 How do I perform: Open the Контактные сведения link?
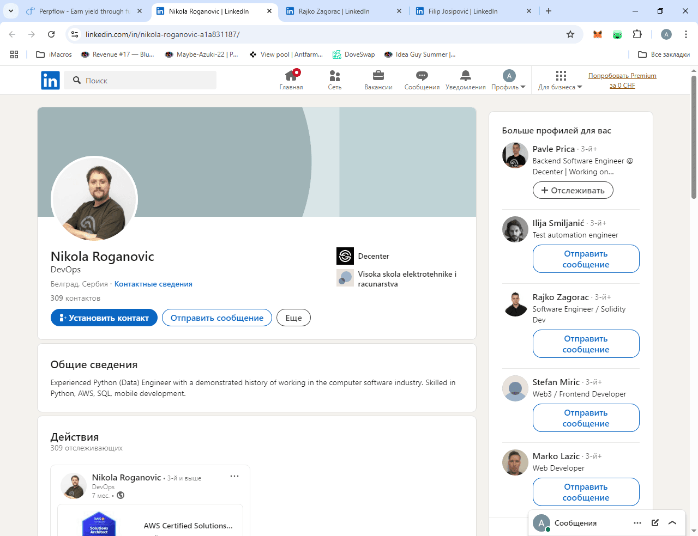click(x=153, y=284)
